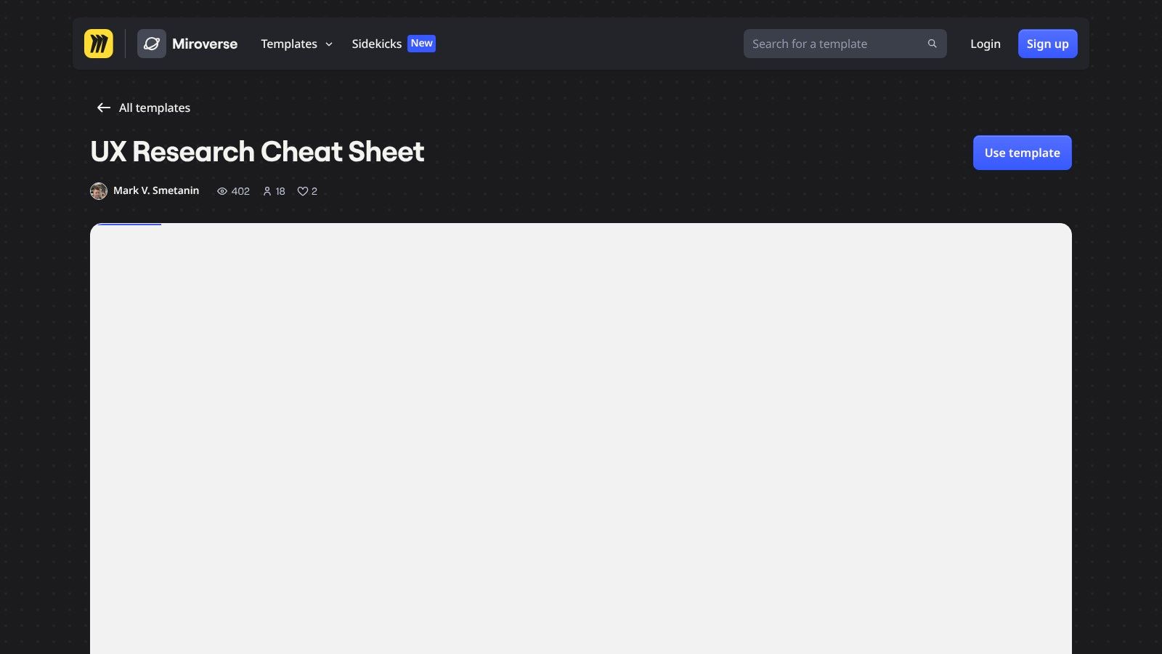
Task: Click inside the template search field
Action: [828, 44]
